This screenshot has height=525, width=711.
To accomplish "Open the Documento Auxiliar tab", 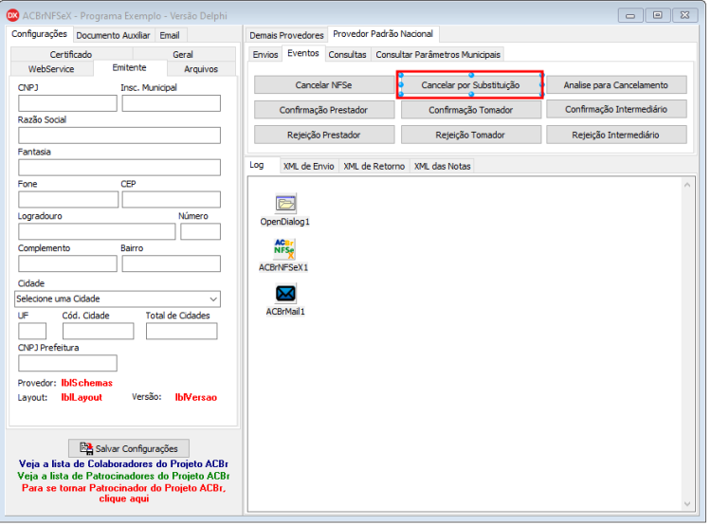I will pyautogui.click(x=113, y=35).
